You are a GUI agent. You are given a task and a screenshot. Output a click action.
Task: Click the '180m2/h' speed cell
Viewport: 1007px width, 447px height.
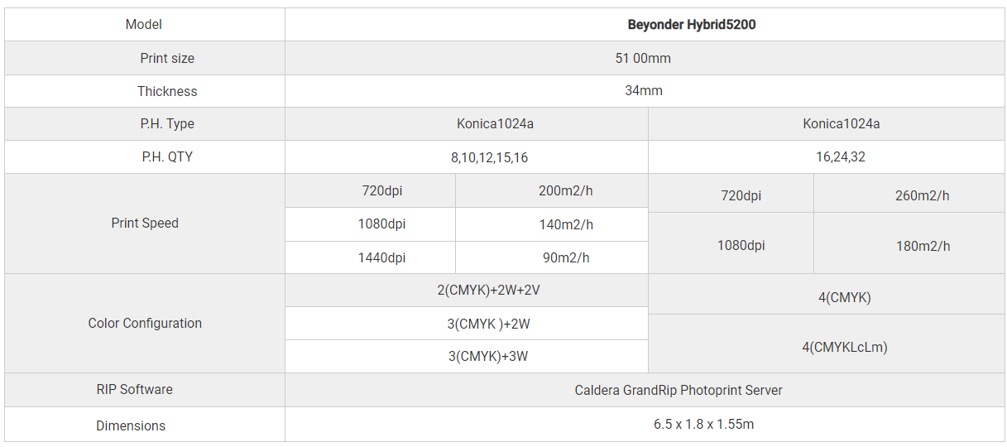pyautogui.click(x=909, y=245)
